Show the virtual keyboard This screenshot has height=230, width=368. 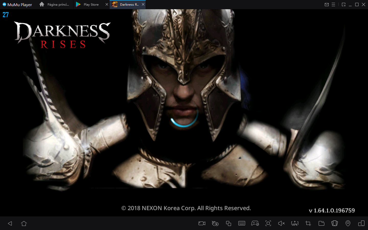pyautogui.click(x=242, y=223)
